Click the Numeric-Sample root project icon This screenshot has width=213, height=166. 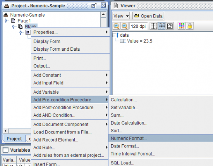point(6,15)
